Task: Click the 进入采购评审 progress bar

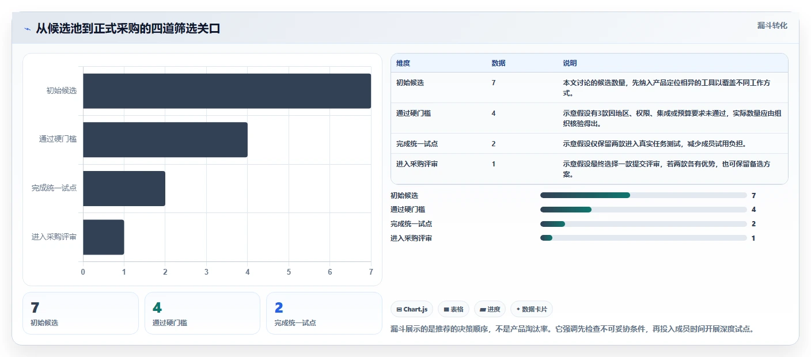Action: [x=643, y=238]
